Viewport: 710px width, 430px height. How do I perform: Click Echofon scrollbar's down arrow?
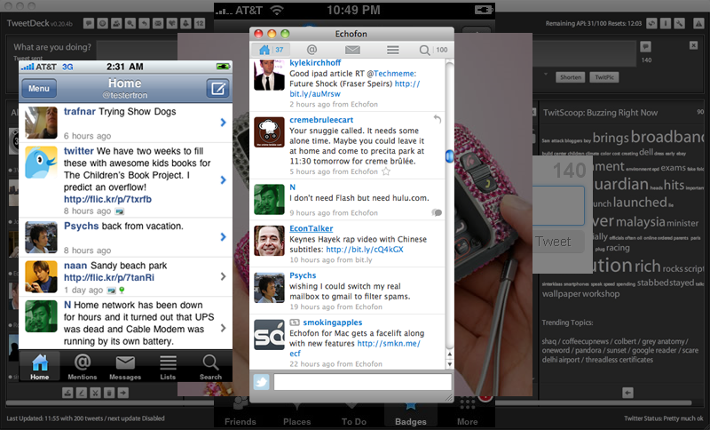pyautogui.click(x=450, y=364)
